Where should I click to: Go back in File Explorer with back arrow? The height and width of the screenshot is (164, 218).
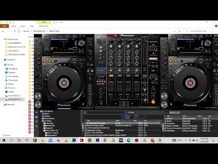tap(3, 31)
